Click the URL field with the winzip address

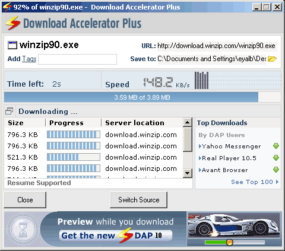pyautogui.click(x=217, y=46)
